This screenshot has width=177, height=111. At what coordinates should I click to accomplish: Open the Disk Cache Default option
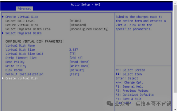tap(77, 70)
